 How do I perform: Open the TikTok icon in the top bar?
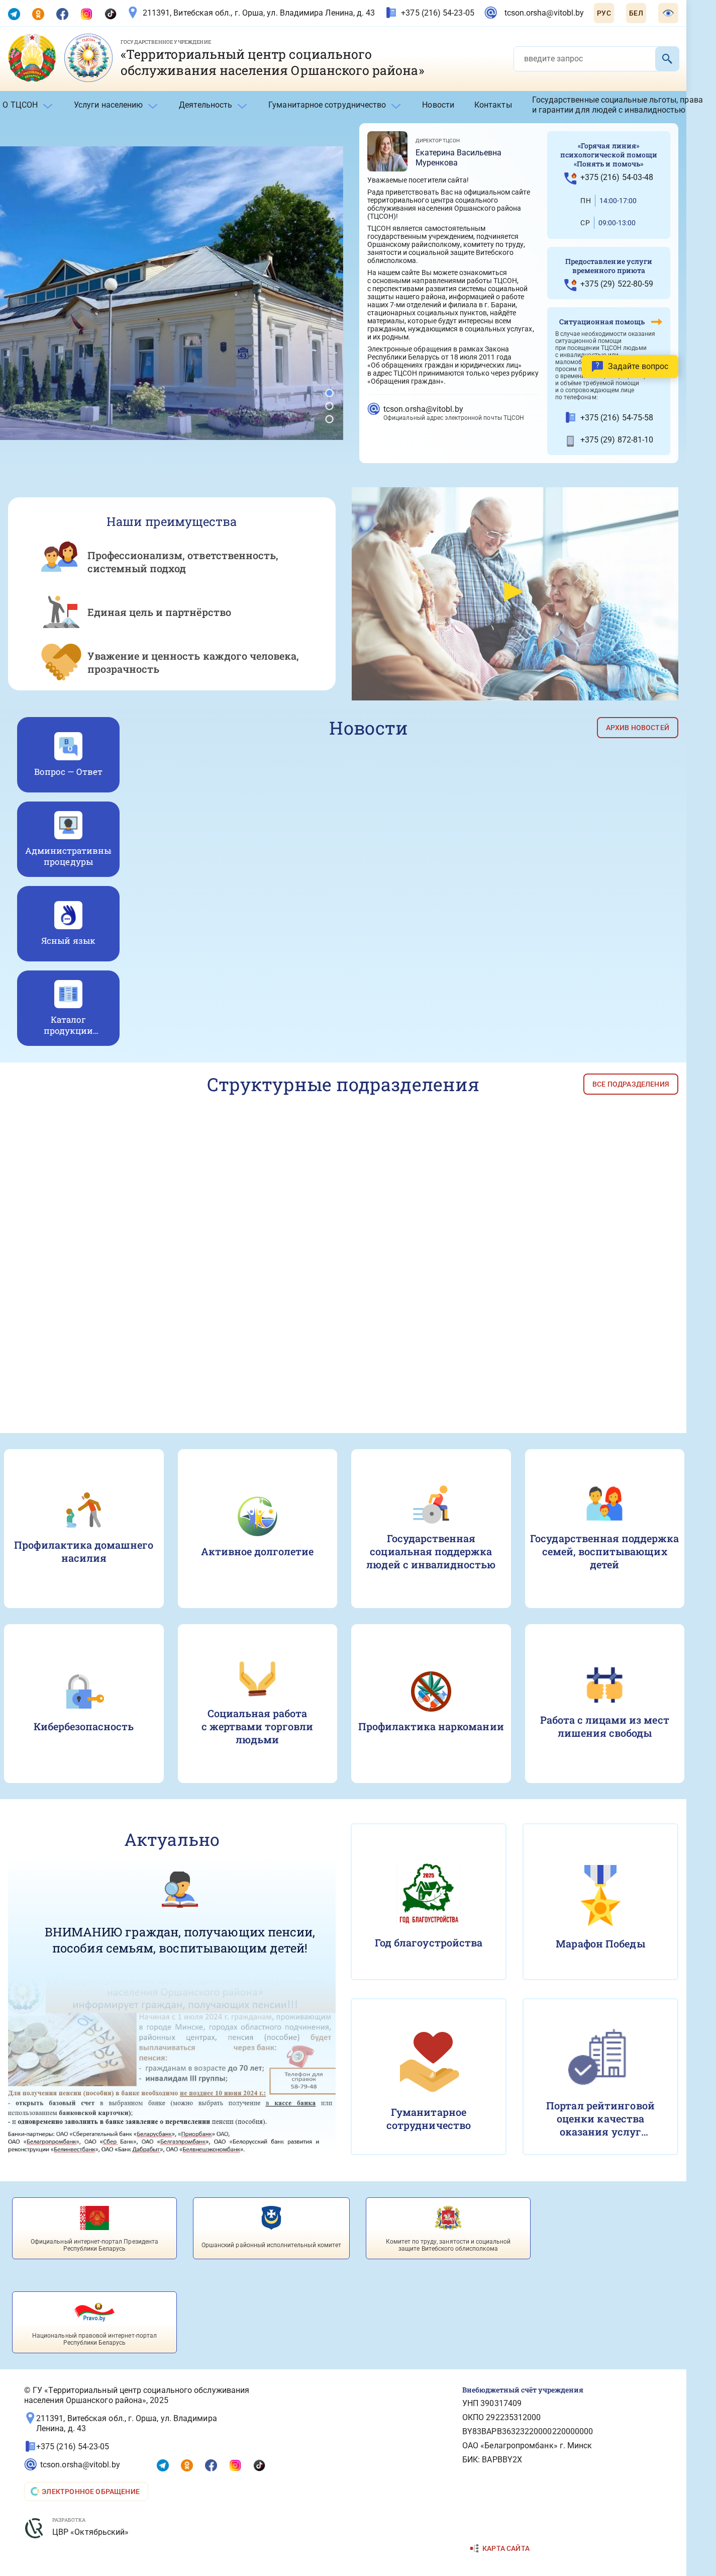(x=111, y=14)
